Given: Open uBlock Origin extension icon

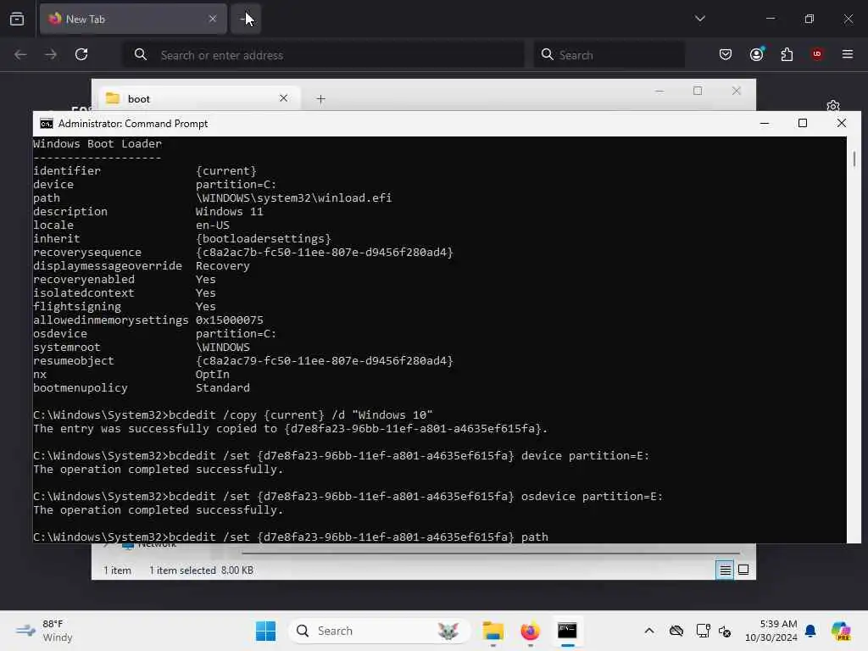Looking at the screenshot, I should pyautogui.click(x=817, y=54).
